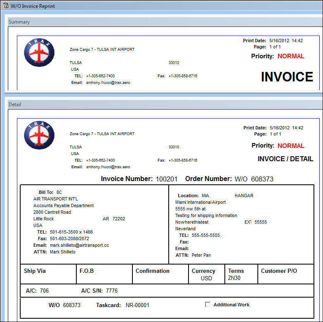
Task: Click Miami International Airport line
Action: tap(200, 202)
